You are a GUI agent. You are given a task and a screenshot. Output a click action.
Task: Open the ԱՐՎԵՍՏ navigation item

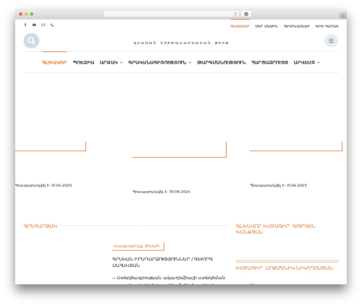pyautogui.click(x=304, y=62)
